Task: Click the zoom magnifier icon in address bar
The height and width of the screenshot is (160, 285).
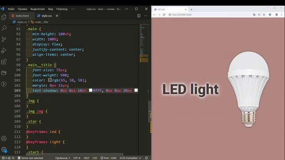Action: pyautogui.click(x=259, y=15)
